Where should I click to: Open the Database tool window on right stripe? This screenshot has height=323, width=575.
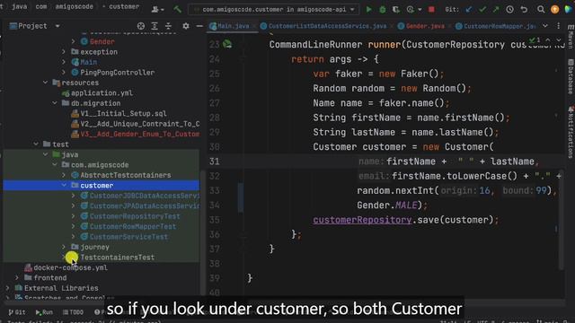[x=571, y=76]
